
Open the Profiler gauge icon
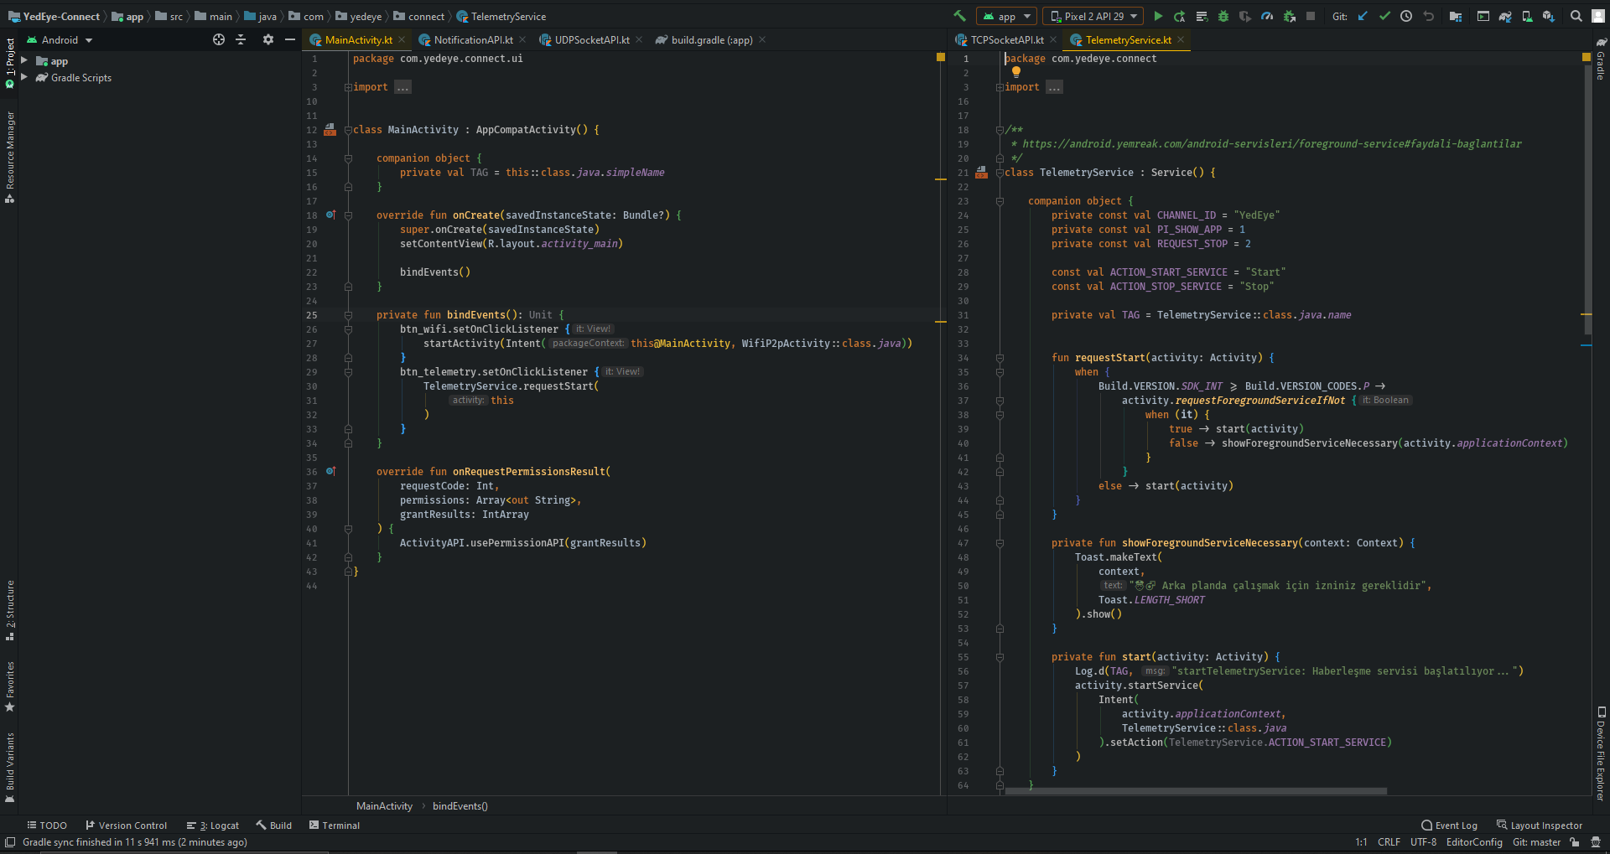1267,16
